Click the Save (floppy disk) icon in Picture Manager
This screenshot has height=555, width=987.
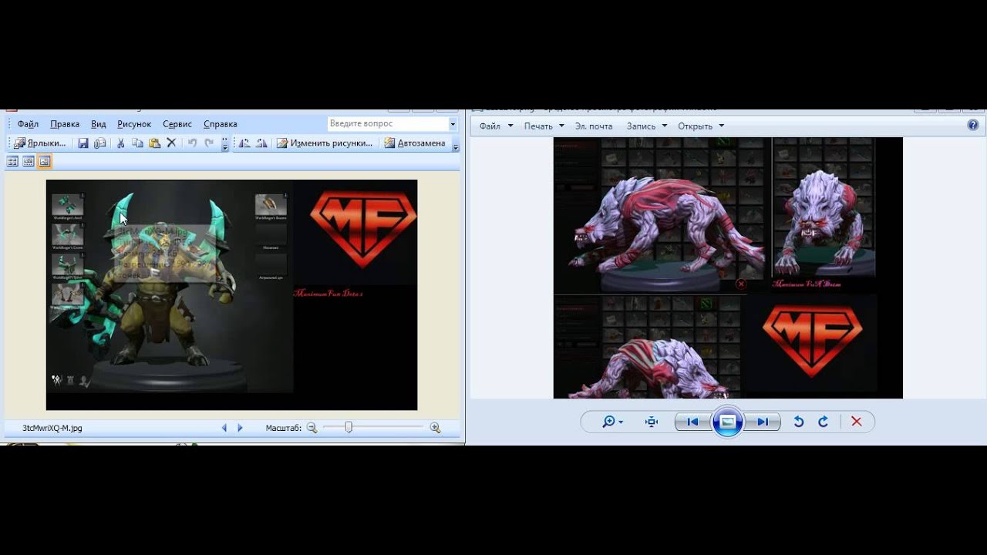tap(83, 143)
